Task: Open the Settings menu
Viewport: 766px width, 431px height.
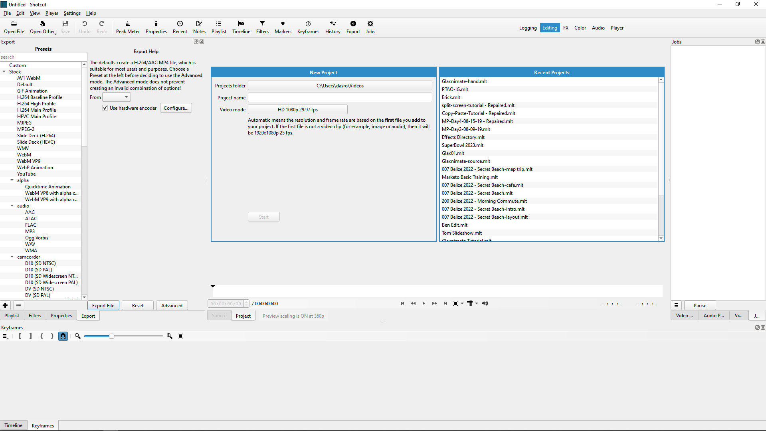Action: pyautogui.click(x=72, y=13)
